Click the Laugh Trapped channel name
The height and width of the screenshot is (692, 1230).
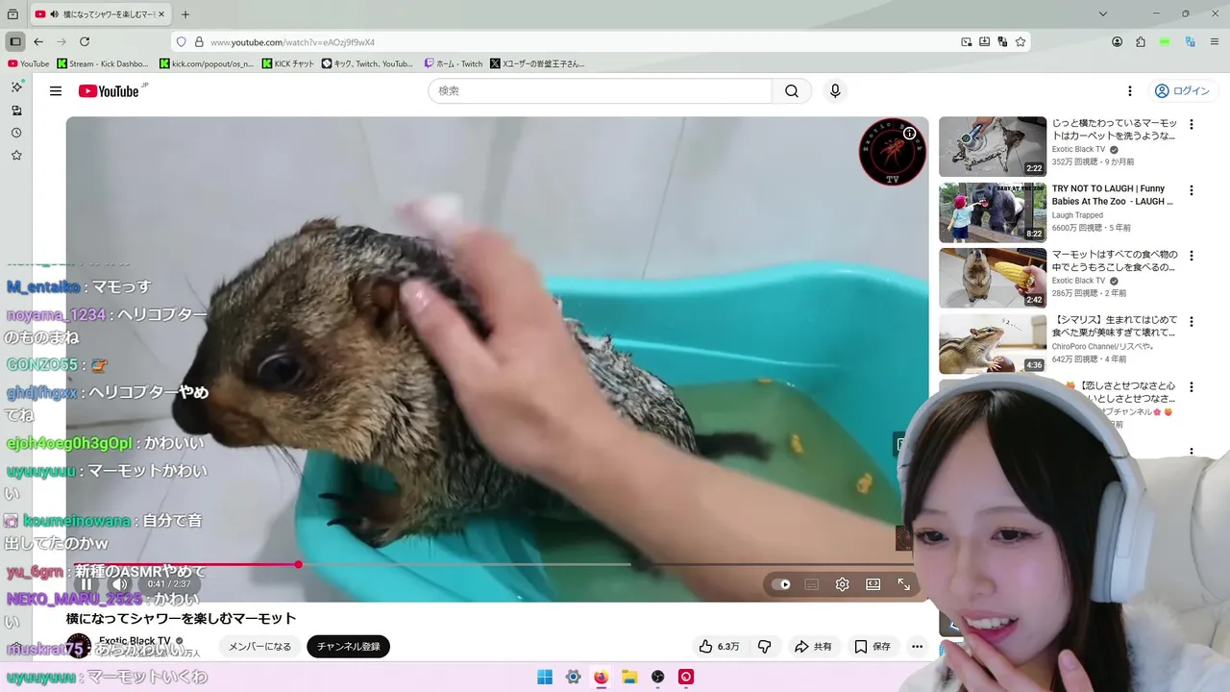coord(1077,215)
